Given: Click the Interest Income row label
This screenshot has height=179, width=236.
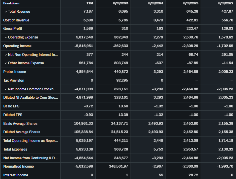Looking at the screenshot, I should click(x=16, y=175).
